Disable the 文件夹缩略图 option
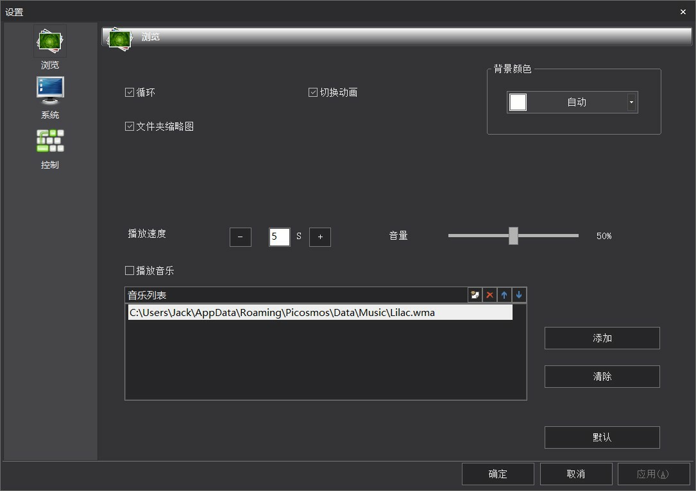 pos(130,126)
